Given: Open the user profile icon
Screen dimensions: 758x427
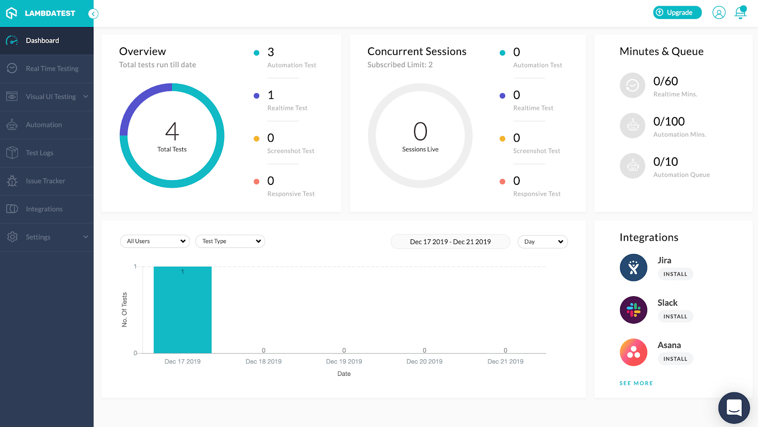Looking at the screenshot, I should tap(719, 12).
